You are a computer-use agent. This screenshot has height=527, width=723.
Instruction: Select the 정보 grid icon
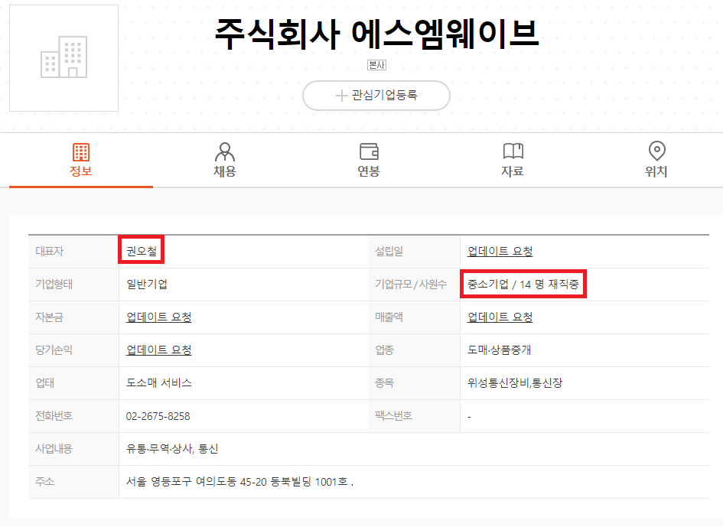(80, 152)
